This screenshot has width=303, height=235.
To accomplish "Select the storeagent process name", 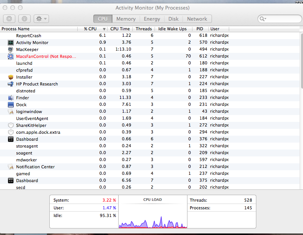I will (x=27, y=146).
